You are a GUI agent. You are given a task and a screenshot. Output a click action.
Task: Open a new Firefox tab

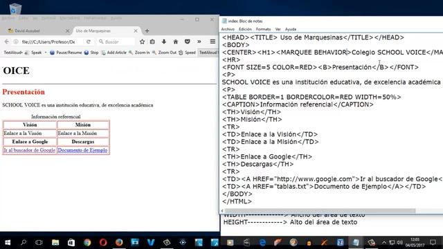click(x=147, y=30)
